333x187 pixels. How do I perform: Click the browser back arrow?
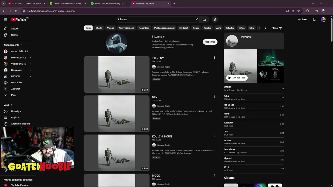(x=4, y=11)
